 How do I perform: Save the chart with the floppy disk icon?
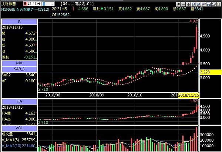point(209,4)
